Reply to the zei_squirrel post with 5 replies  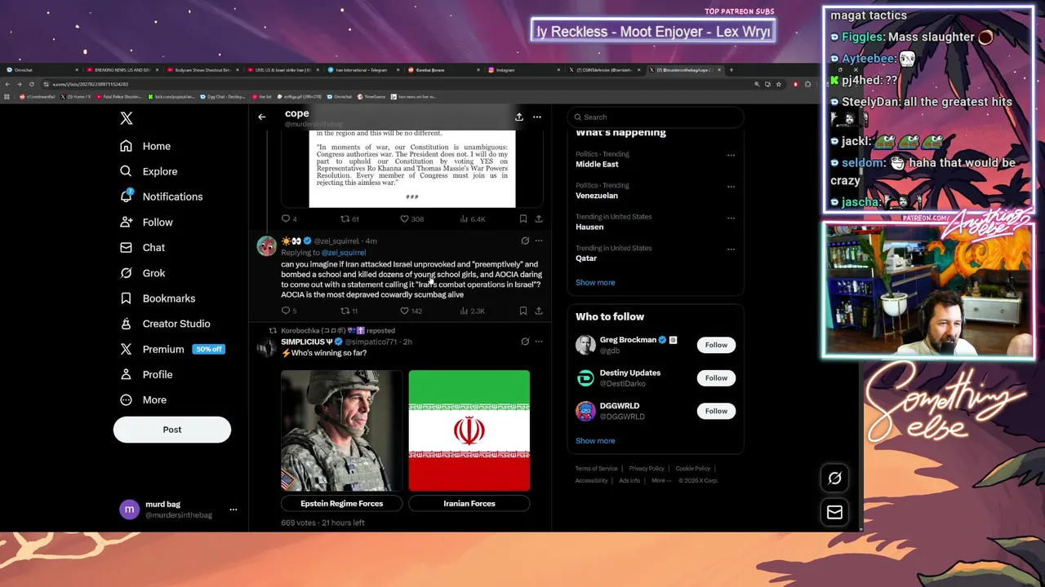289,311
